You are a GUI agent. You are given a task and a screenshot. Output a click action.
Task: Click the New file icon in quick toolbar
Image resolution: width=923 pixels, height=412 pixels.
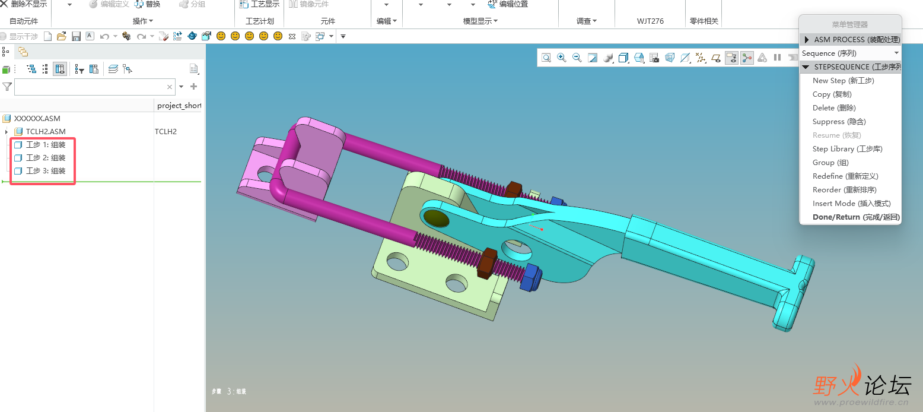[x=47, y=36]
